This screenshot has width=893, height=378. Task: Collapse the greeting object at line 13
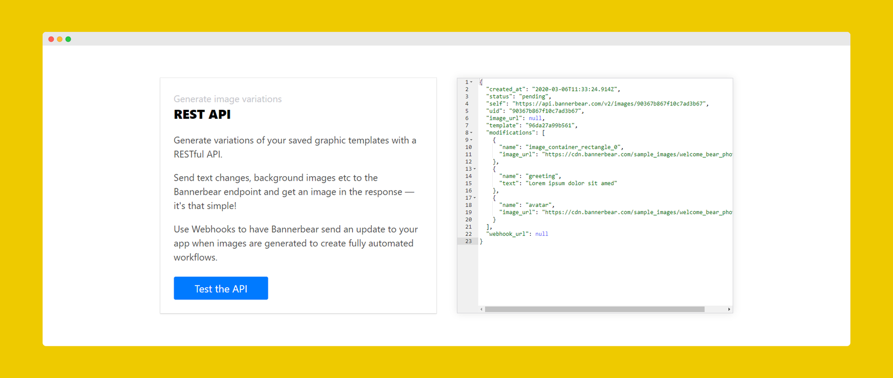coord(474,169)
